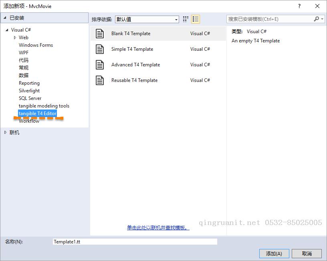The width and height of the screenshot is (327, 261).
Task: Expand the 联机 section
Action: point(6,132)
